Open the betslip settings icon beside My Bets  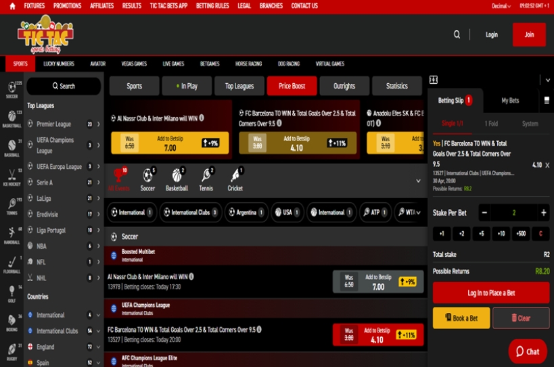pyautogui.click(x=547, y=100)
